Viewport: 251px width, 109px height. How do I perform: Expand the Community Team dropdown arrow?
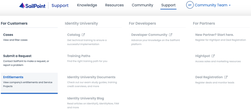(230, 5)
